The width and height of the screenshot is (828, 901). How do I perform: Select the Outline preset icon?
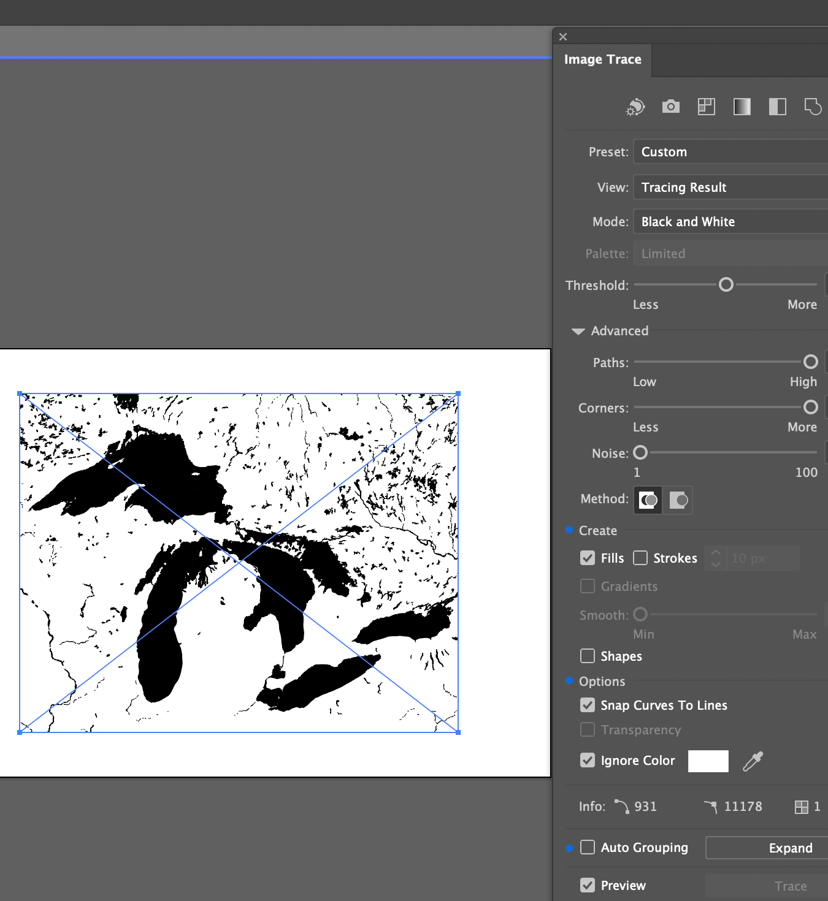[813, 107]
